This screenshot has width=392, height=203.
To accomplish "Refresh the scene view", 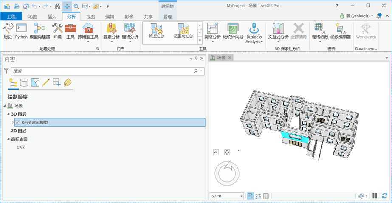I will (385, 196).
